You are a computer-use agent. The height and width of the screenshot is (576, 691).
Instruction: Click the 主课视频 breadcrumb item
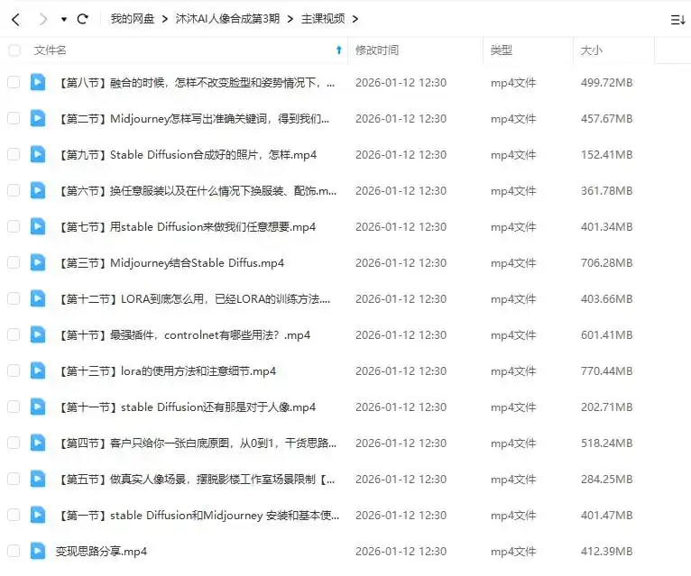[323, 19]
